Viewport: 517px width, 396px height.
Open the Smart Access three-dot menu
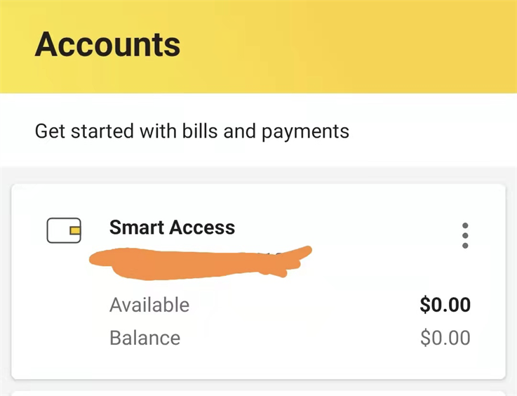(465, 236)
